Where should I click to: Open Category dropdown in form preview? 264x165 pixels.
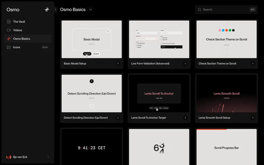point(172,33)
